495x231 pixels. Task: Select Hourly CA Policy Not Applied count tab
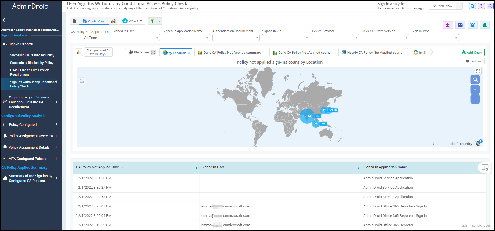click(x=374, y=53)
